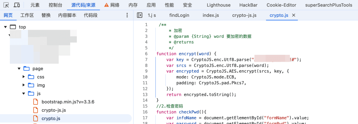Click the 'function checkPwd(){' line

[181, 112]
